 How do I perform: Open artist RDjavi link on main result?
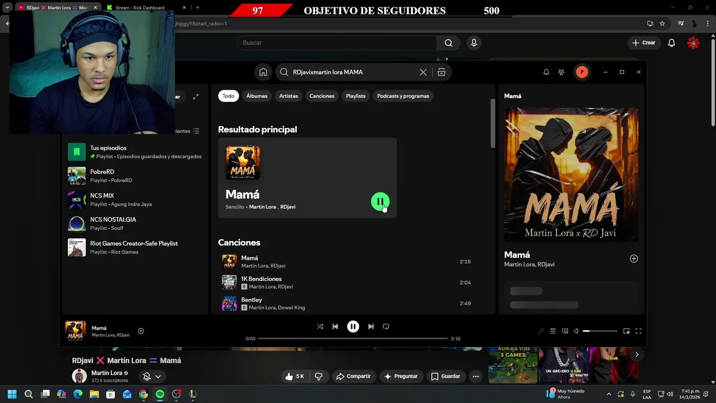288,207
